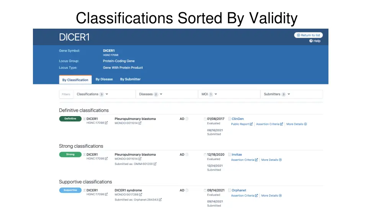
Task: Click the external link icon beside OMIM:601200
Action: click(155, 164)
